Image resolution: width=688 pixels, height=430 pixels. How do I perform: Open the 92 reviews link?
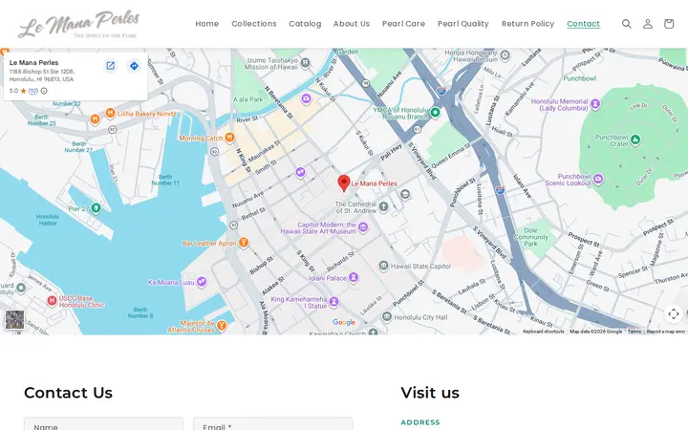click(x=33, y=91)
